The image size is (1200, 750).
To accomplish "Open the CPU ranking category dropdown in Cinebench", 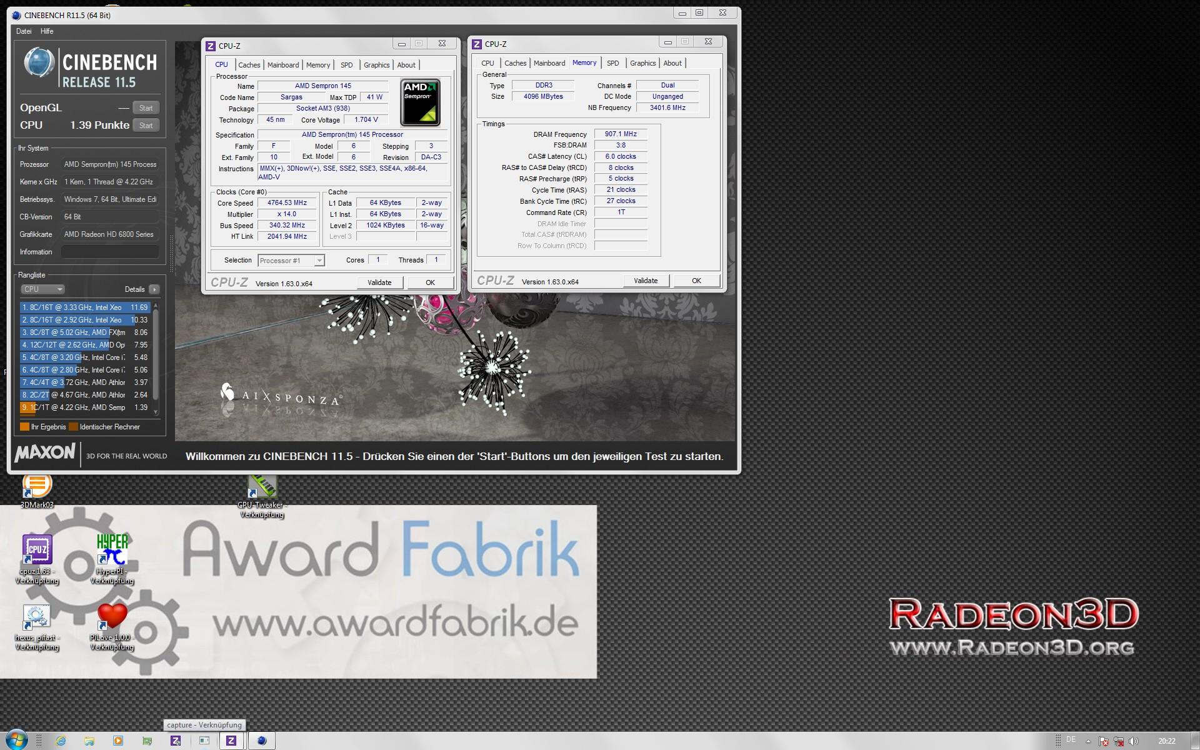I will 42,289.
